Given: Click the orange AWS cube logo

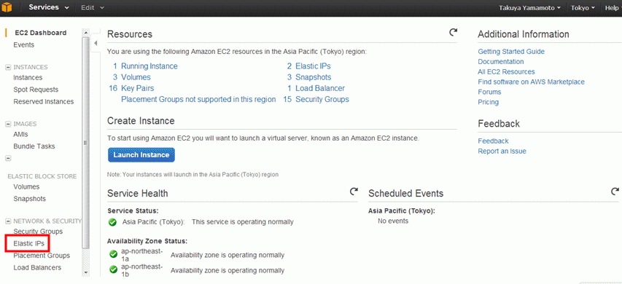Looking at the screenshot, I should click(x=6, y=7).
